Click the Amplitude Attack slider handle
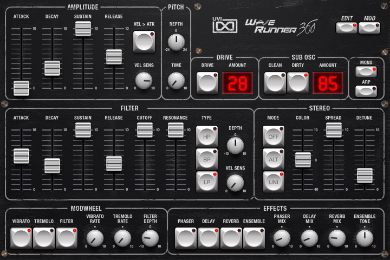The height and width of the screenshot is (260, 390). [x=21, y=88]
